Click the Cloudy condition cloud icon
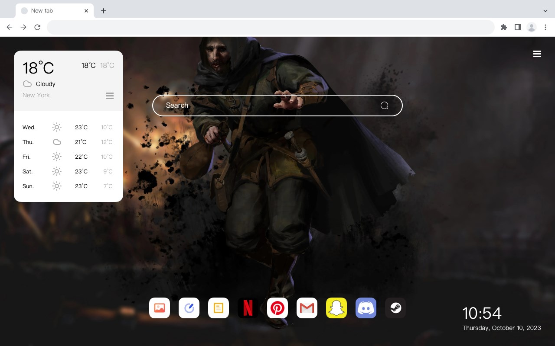 tap(27, 84)
